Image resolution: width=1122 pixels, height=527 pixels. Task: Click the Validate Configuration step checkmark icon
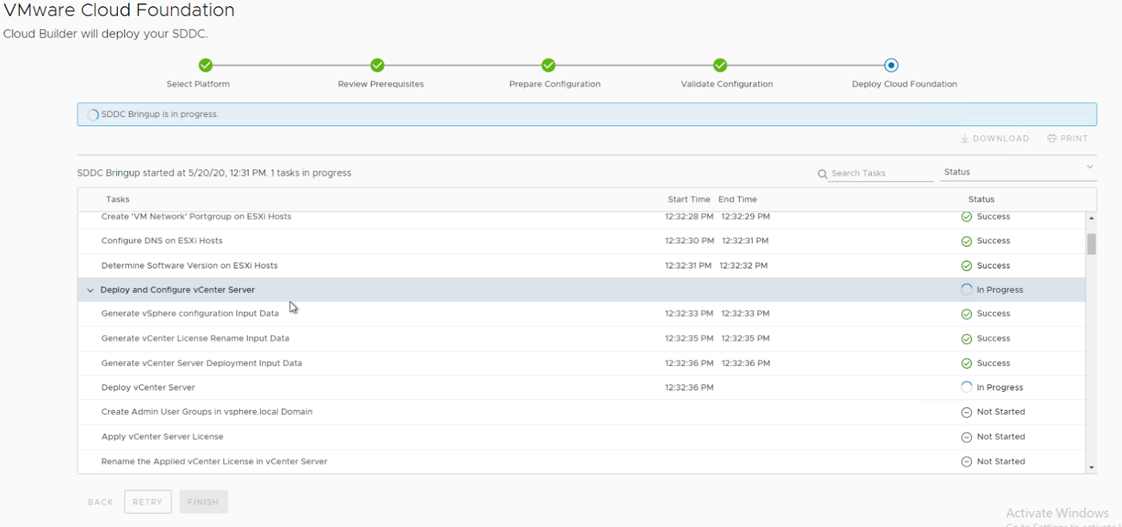720,65
